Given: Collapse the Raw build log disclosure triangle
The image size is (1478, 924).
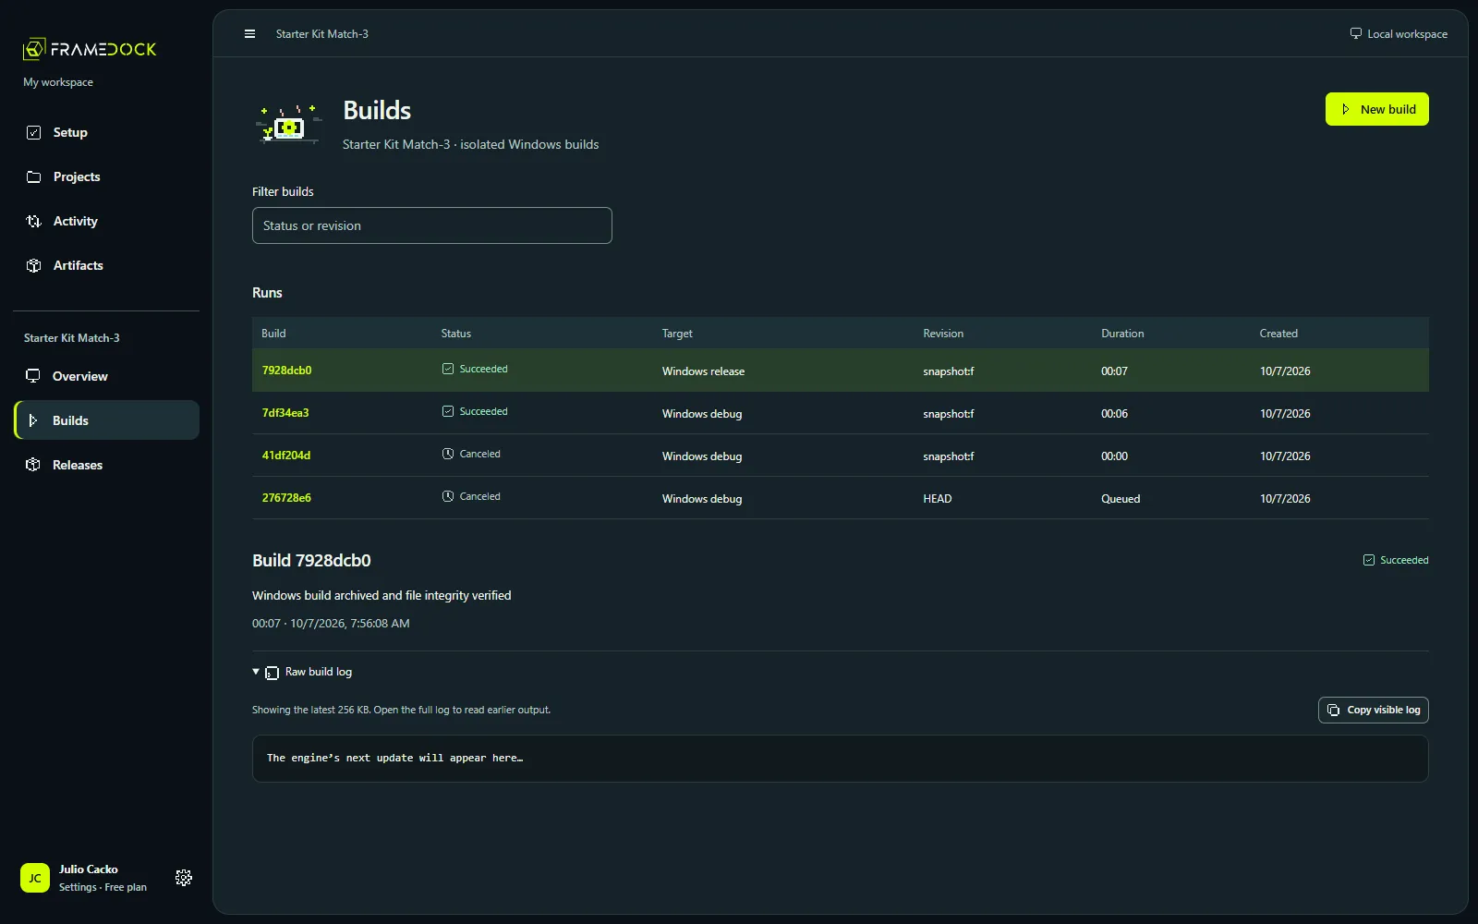Looking at the screenshot, I should pos(256,672).
